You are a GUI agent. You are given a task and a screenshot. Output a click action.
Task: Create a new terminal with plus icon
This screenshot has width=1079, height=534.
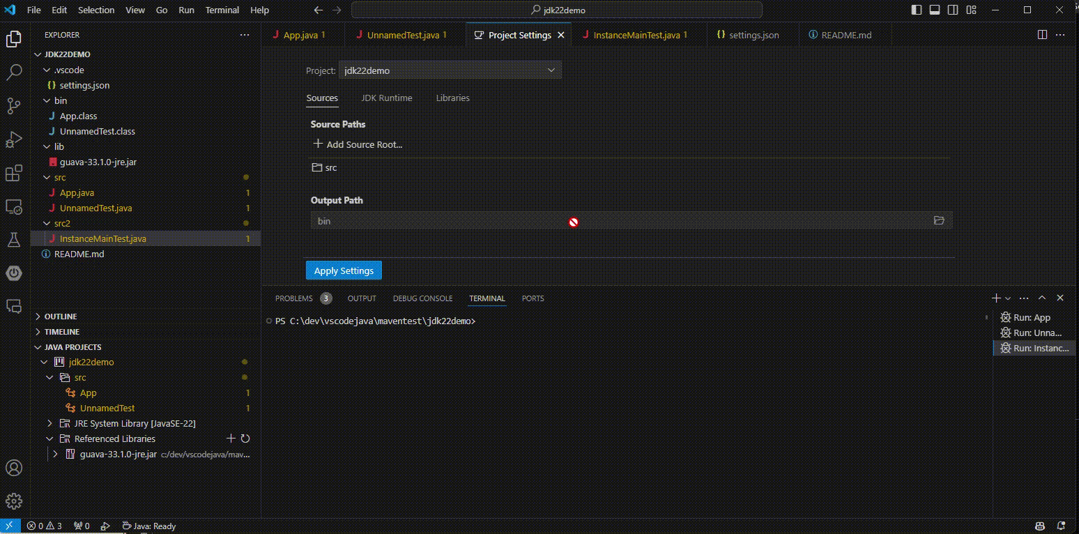996,298
